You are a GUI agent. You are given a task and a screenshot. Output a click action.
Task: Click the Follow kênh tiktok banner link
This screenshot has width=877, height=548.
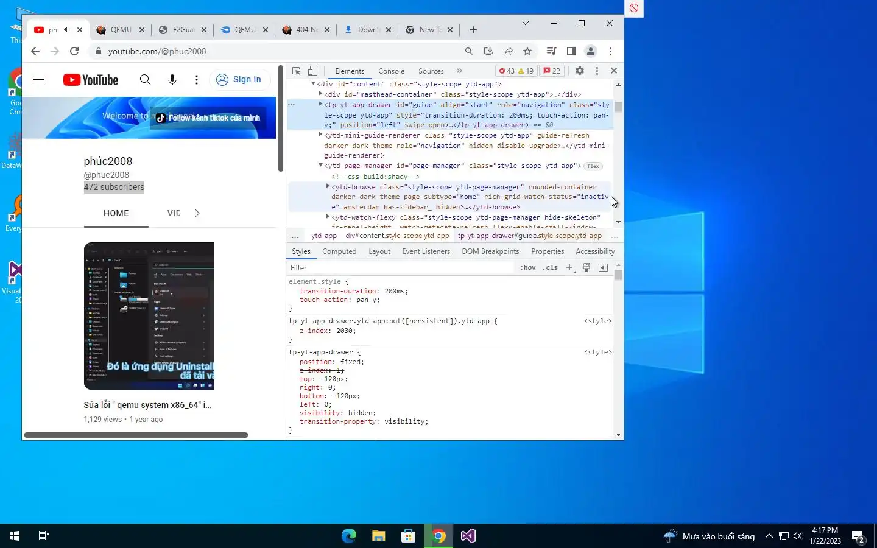(208, 118)
